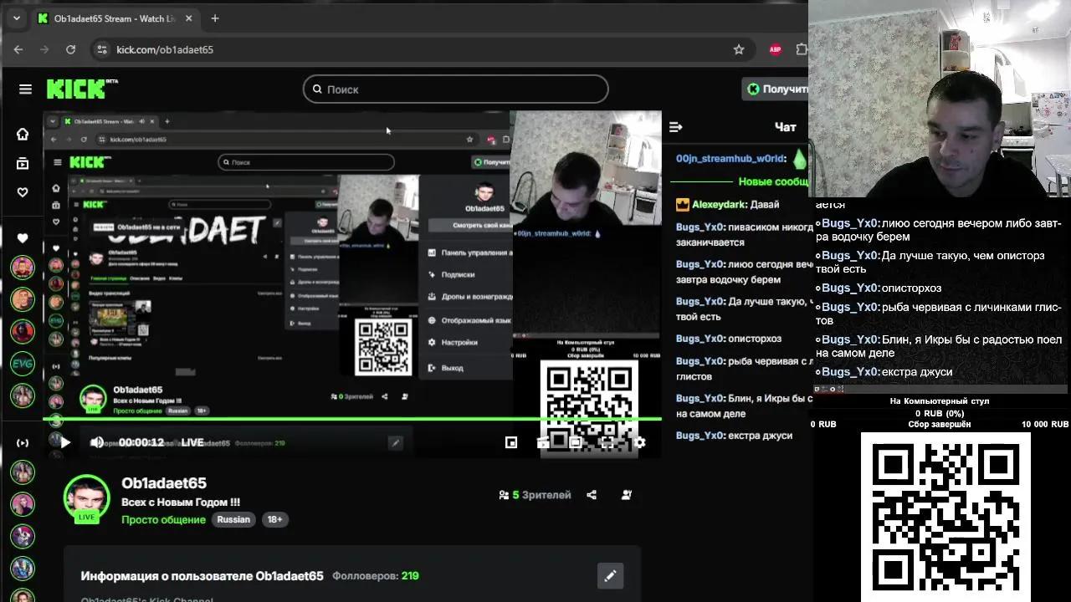Screen dimensions: 1071x602
Task: Click the Сбор завершён donation status
Action: click(940, 425)
